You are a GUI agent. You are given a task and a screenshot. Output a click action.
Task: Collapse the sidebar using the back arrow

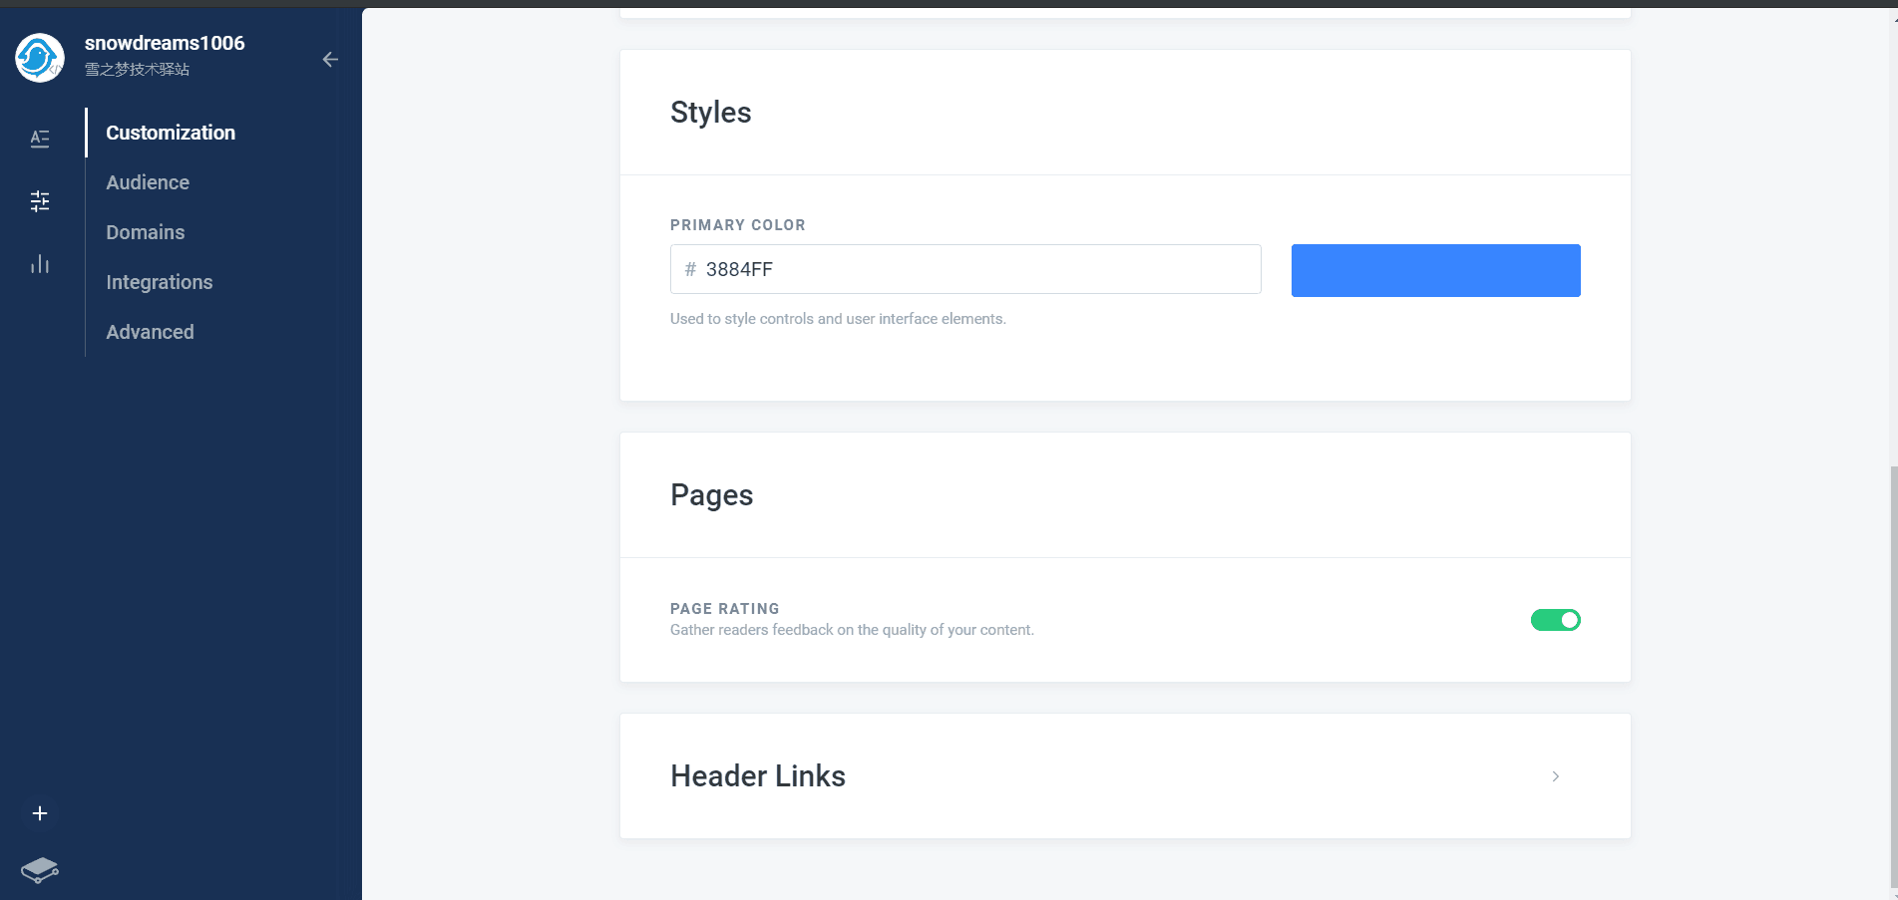330,60
